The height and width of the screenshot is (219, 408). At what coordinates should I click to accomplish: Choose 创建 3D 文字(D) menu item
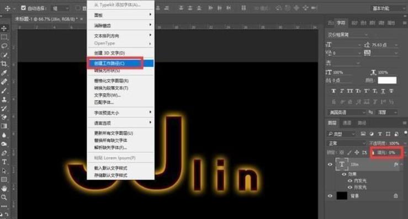(120, 53)
